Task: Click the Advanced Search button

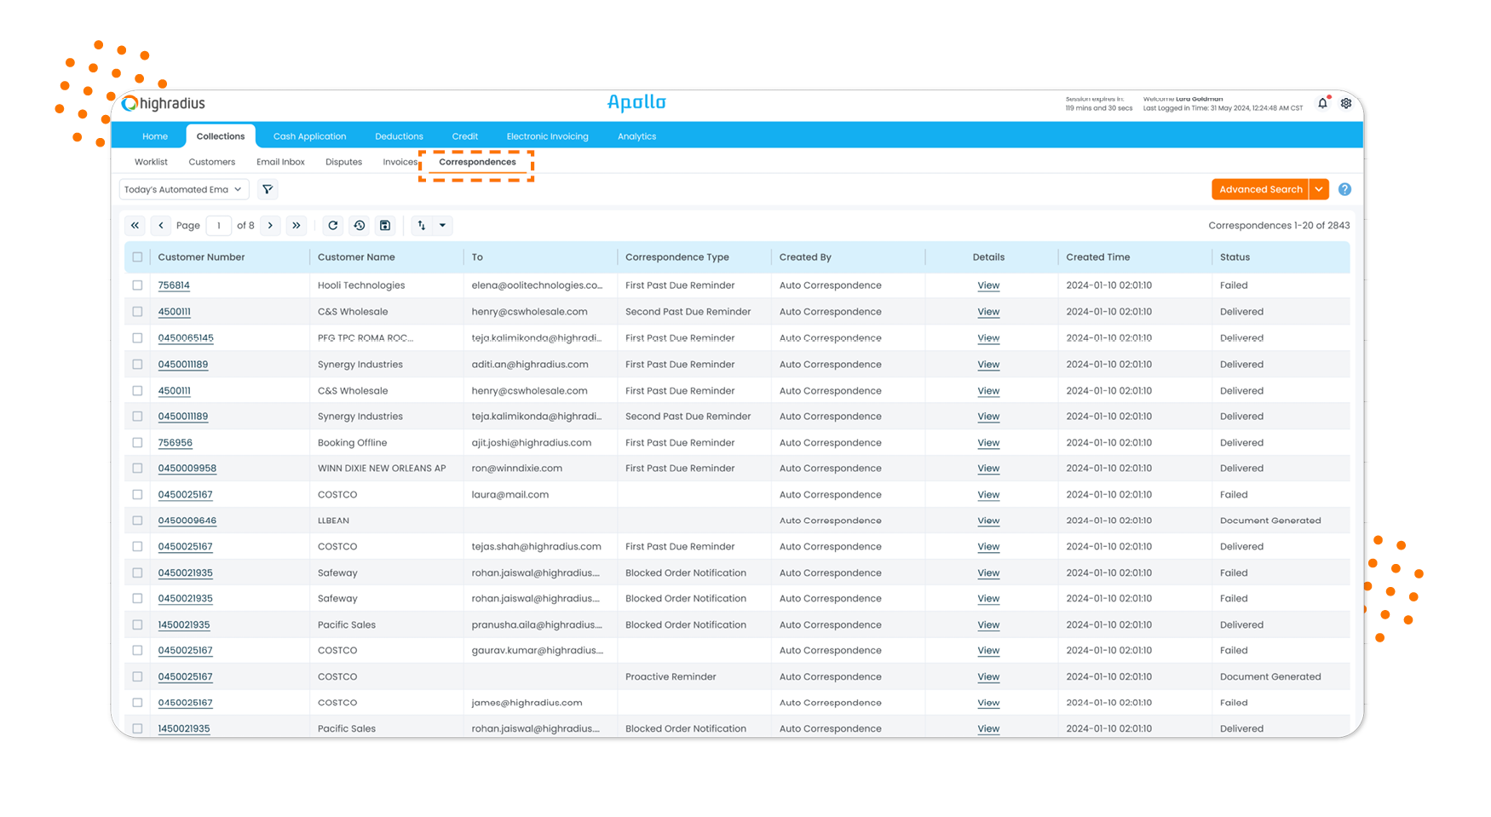Action: tap(1260, 189)
